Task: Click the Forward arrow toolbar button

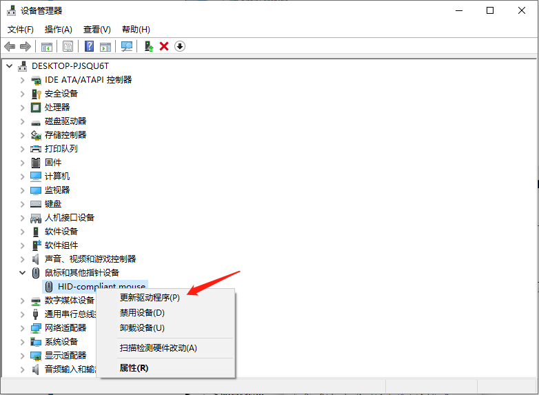Action: 26,46
